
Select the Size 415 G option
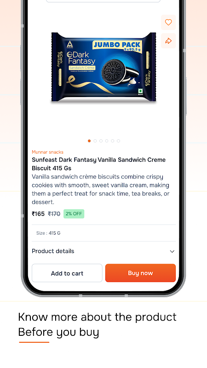48,233
